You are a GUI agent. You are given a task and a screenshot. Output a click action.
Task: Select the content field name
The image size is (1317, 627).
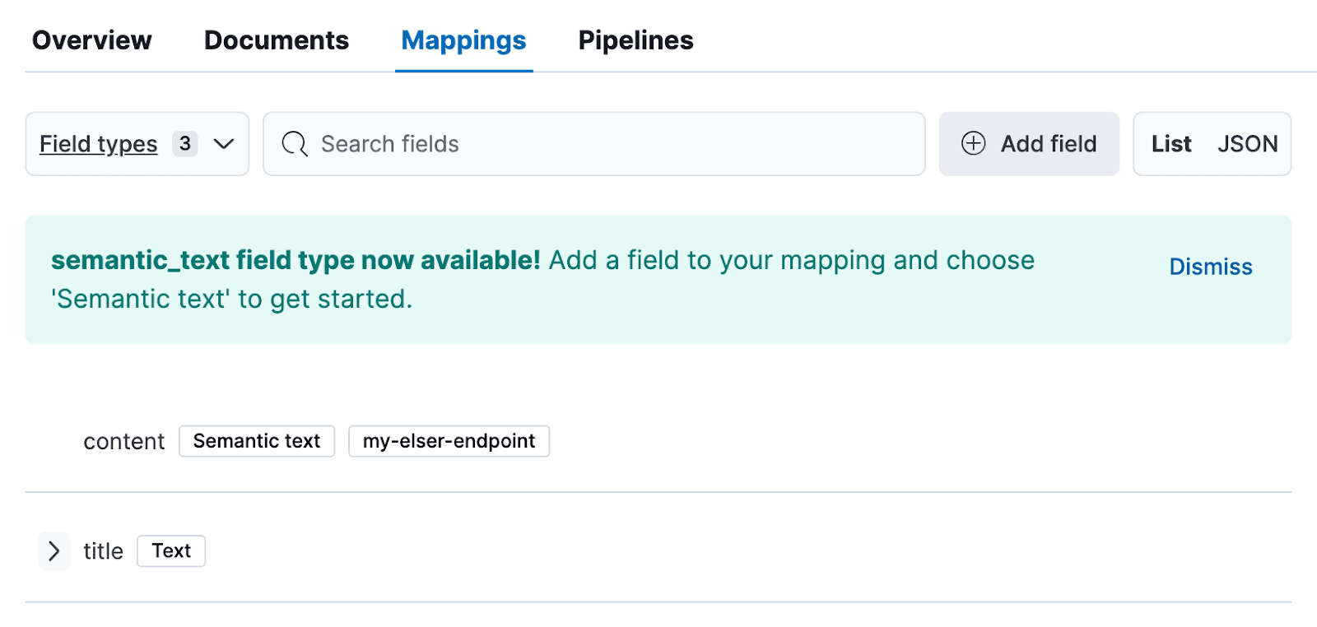[123, 442]
